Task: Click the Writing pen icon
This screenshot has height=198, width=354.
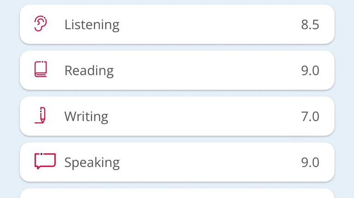Action: 40,115
